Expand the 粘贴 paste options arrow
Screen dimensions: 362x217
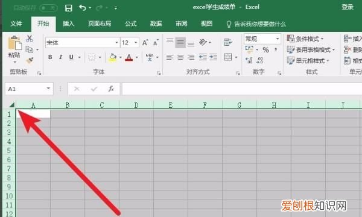[x=14, y=62]
